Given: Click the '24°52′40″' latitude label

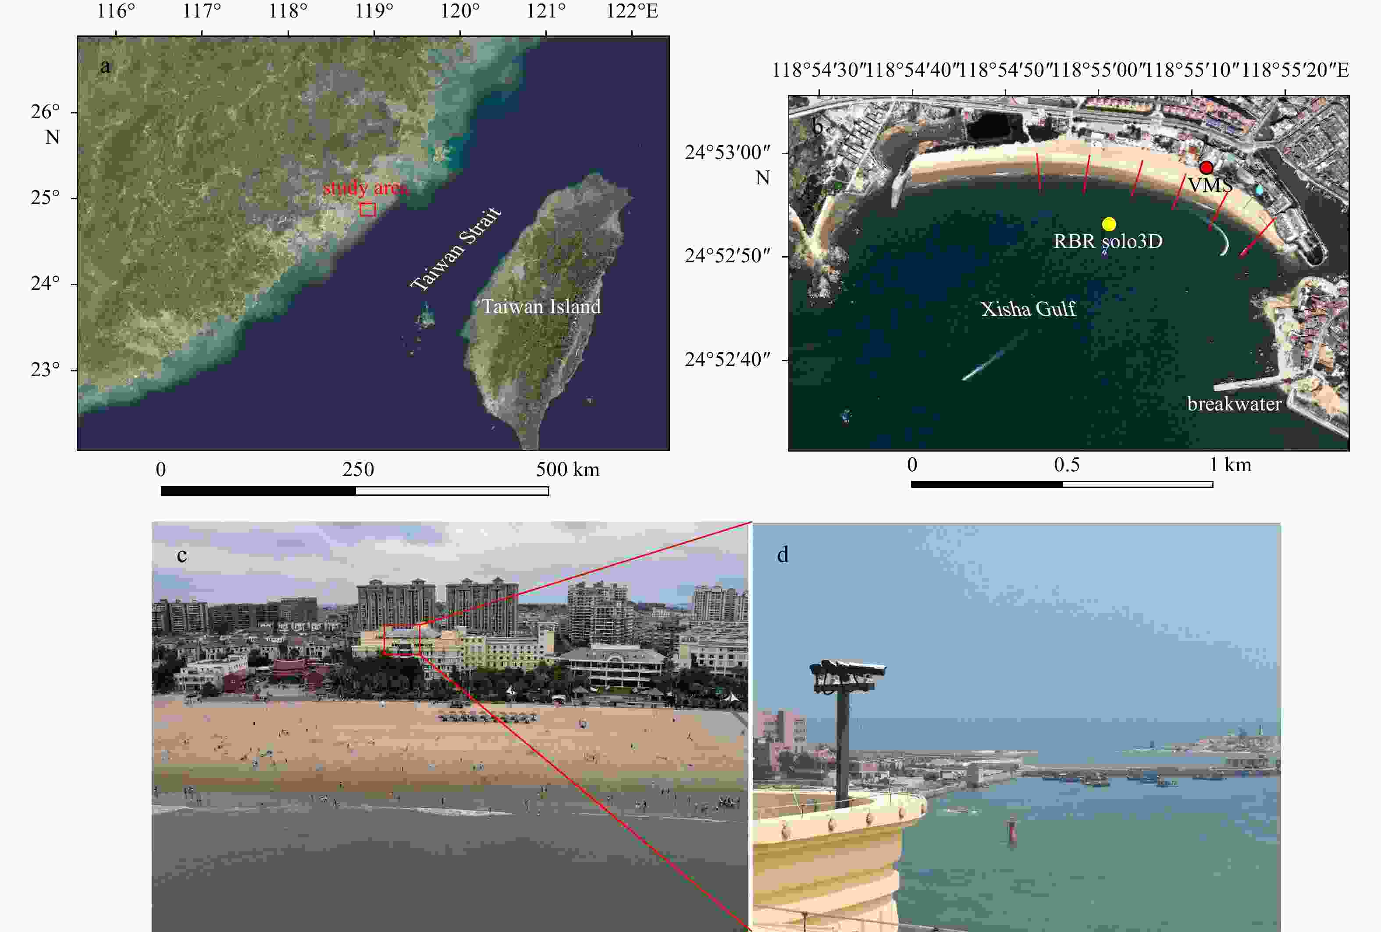Looking at the screenshot, I should 727,359.
